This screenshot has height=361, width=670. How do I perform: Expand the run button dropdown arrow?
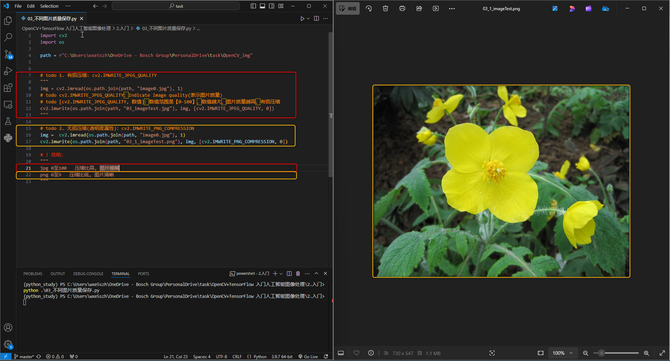click(308, 19)
